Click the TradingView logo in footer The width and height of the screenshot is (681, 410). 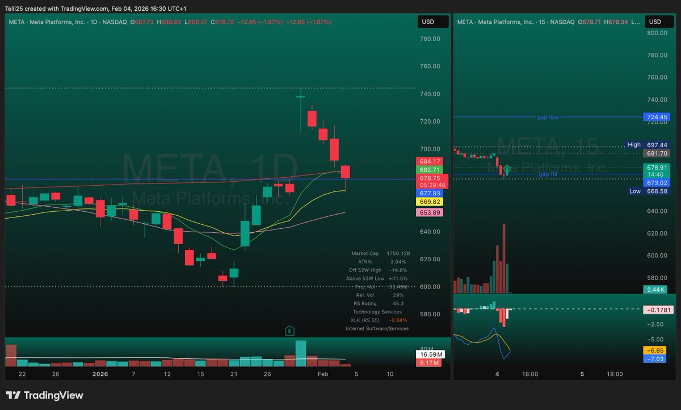click(x=44, y=395)
